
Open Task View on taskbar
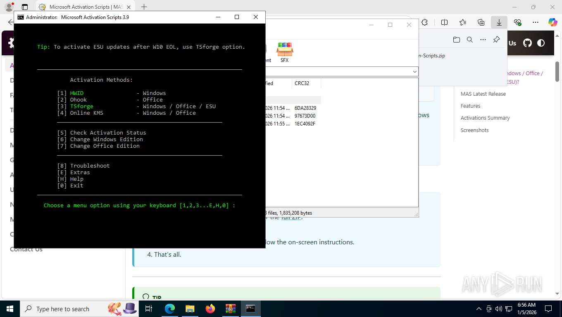[149, 309]
